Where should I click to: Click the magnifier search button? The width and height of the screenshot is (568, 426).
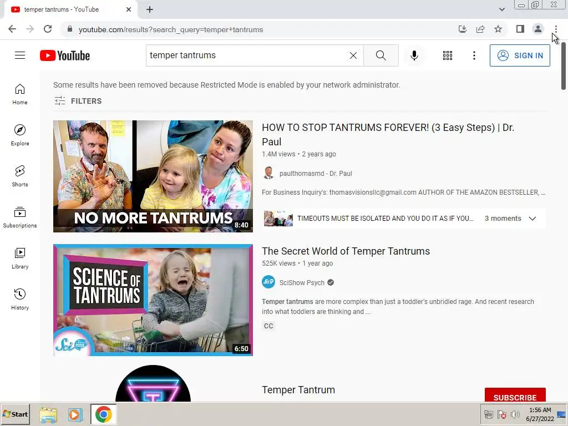coord(381,55)
